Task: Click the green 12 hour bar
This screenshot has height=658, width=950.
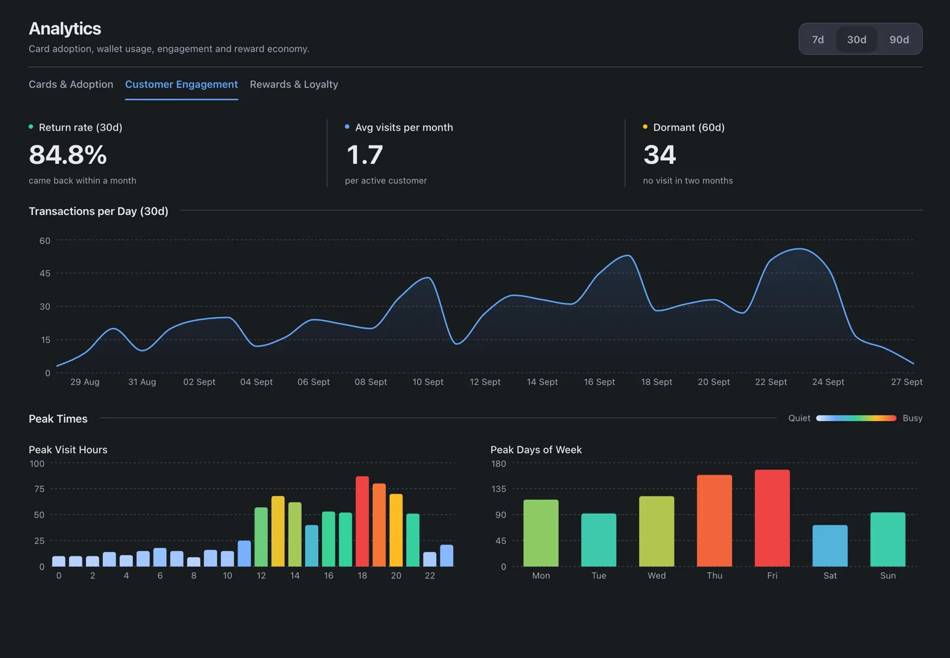Action: [261, 537]
